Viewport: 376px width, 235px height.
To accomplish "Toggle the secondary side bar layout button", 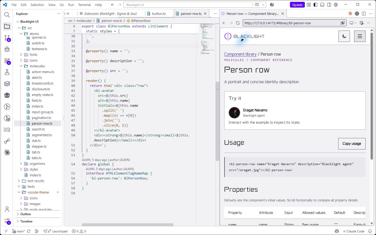I will pos(329,5).
